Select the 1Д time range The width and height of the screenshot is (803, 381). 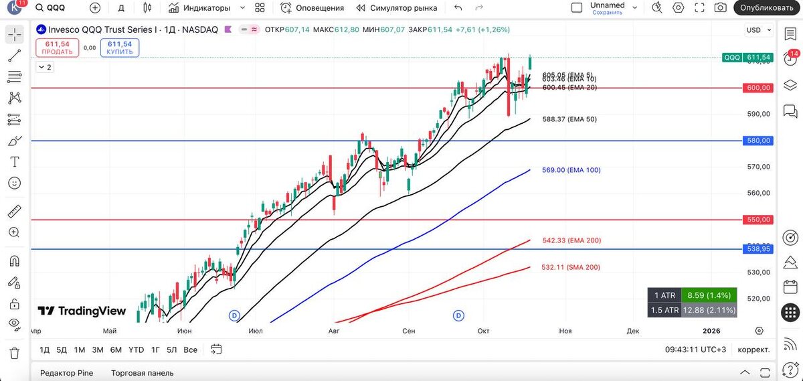pyautogui.click(x=45, y=350)
